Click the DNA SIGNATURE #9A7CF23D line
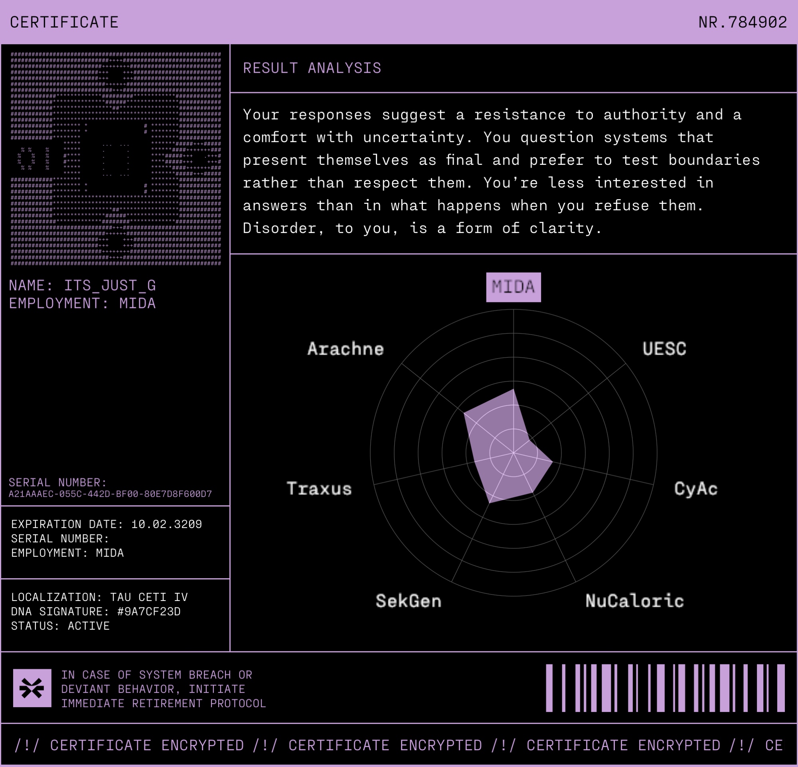 click(96, 611)
